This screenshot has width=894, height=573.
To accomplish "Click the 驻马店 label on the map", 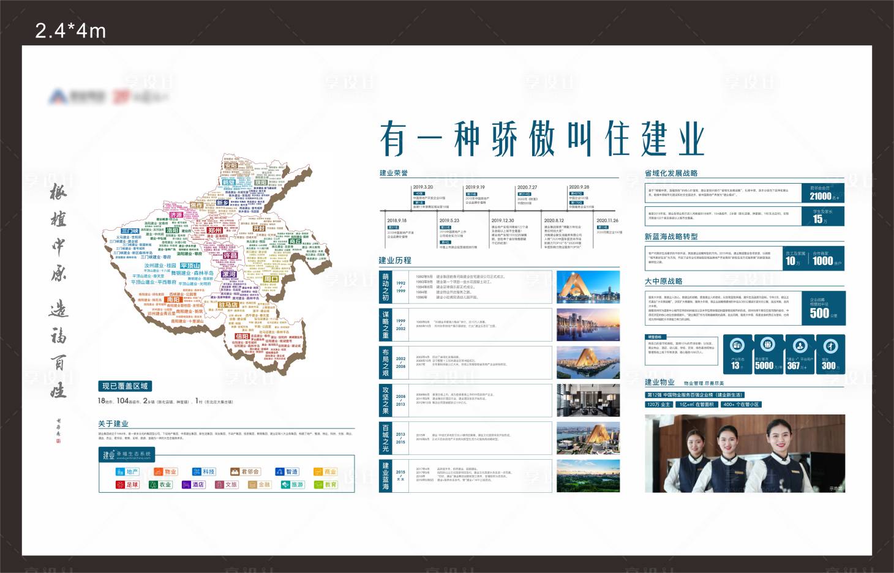I will click(228, 305).
